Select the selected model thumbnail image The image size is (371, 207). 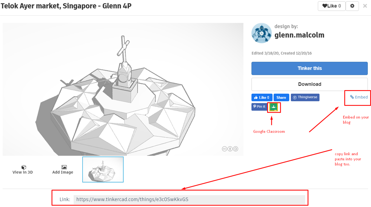(103, 170)
